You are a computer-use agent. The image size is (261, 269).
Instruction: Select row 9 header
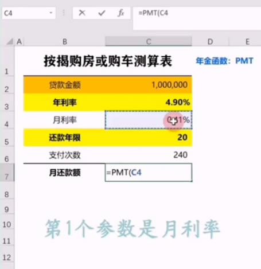[x=7, y=206]
